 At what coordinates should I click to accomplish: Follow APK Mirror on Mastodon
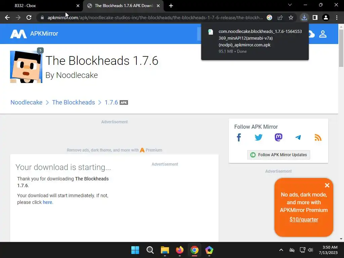coord(278,137)
